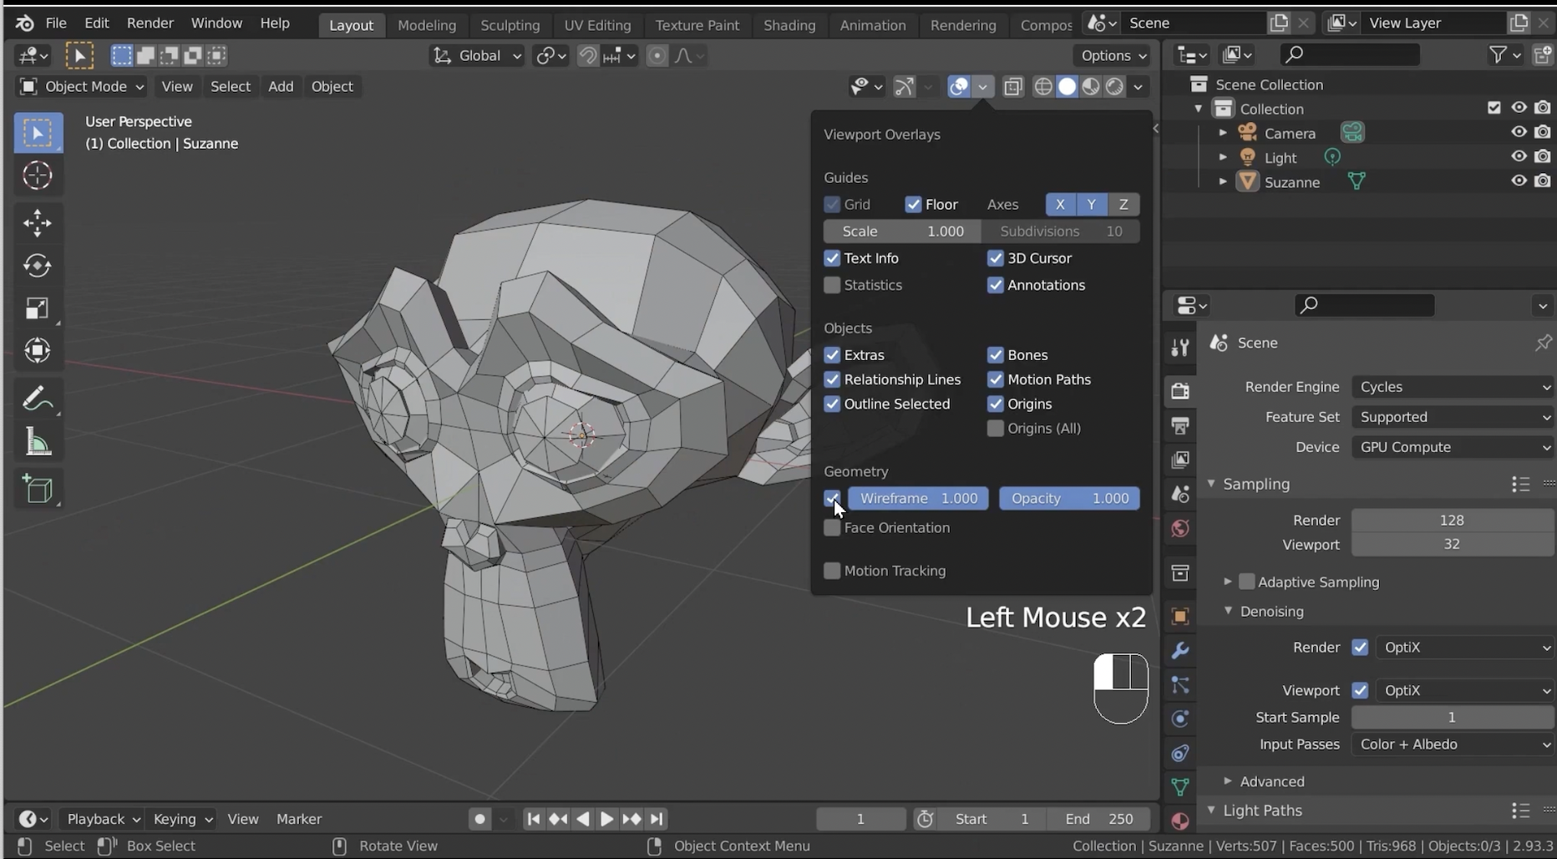The width and height of the screenshot is (1557, 859).
Task: Enable the Statistics overlay checkbox
Action: tap(832, 285)
